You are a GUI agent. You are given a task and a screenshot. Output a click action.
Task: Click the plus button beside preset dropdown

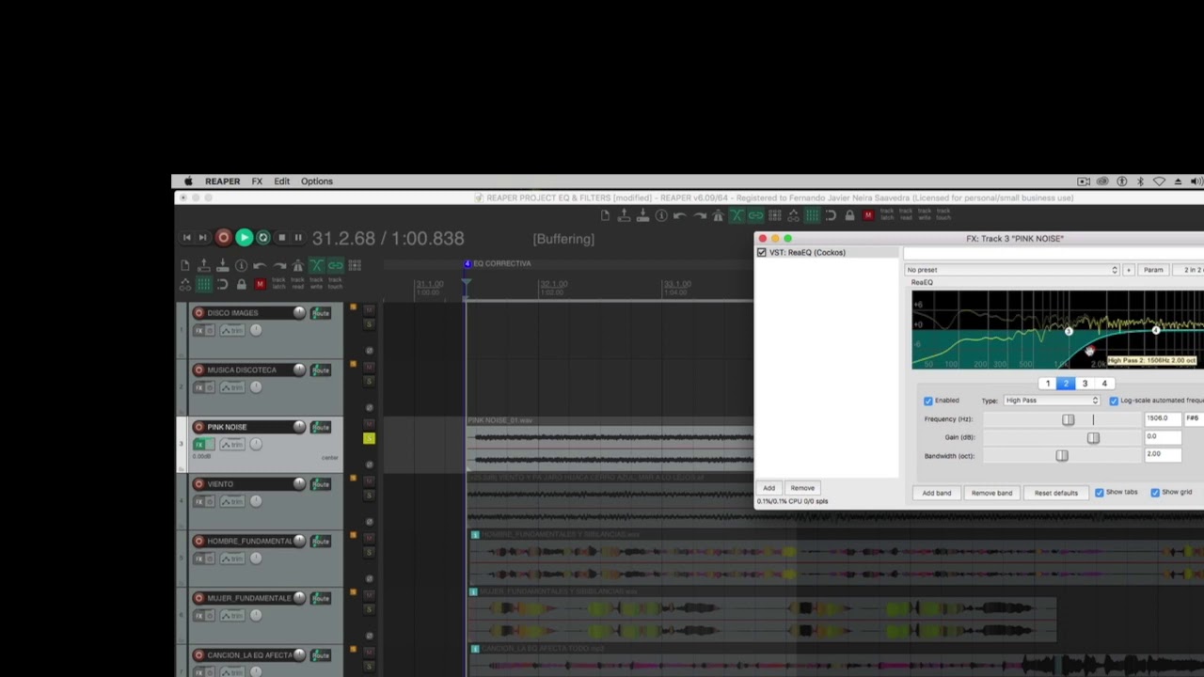(1129, 270)
